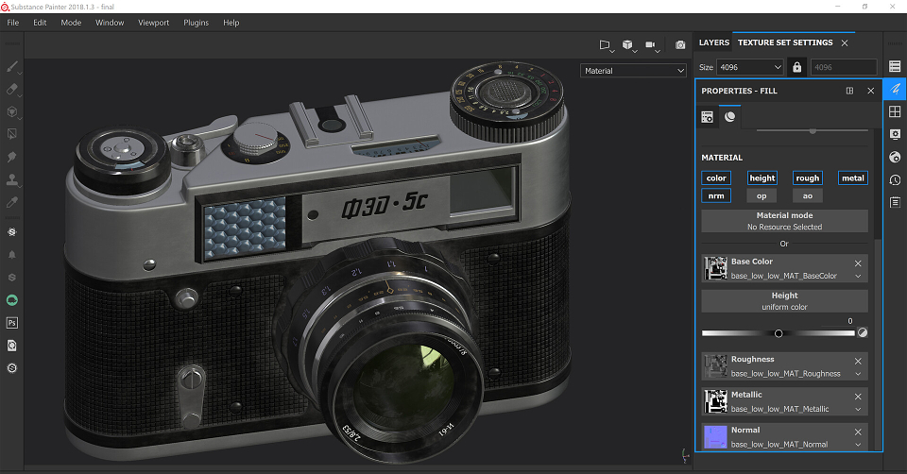907x474 pixels.
Task: Select the Paint brush tool
Action: [11, 67]
